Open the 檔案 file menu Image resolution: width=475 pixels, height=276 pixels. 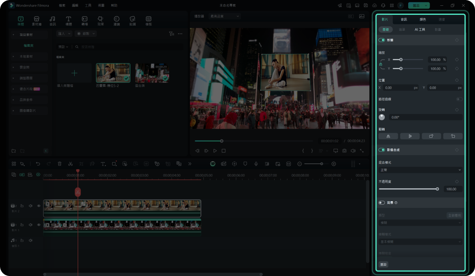tap(62, 5)
